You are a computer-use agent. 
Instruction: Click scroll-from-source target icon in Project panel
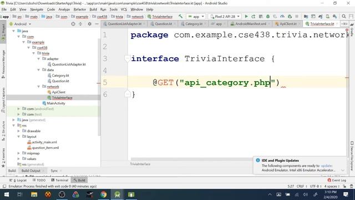tap(73, 24)
